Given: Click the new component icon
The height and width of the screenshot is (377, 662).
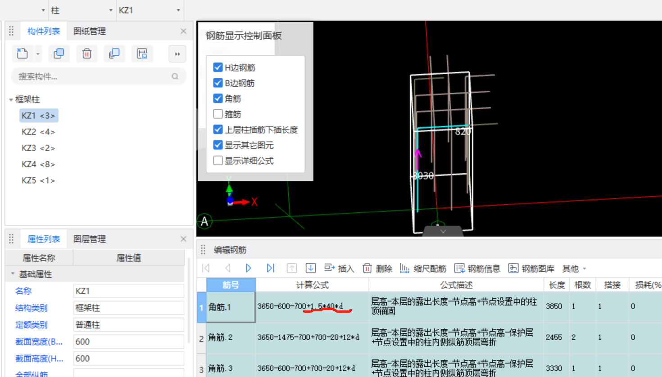Looking at the screenshot, I should [22, 54].
